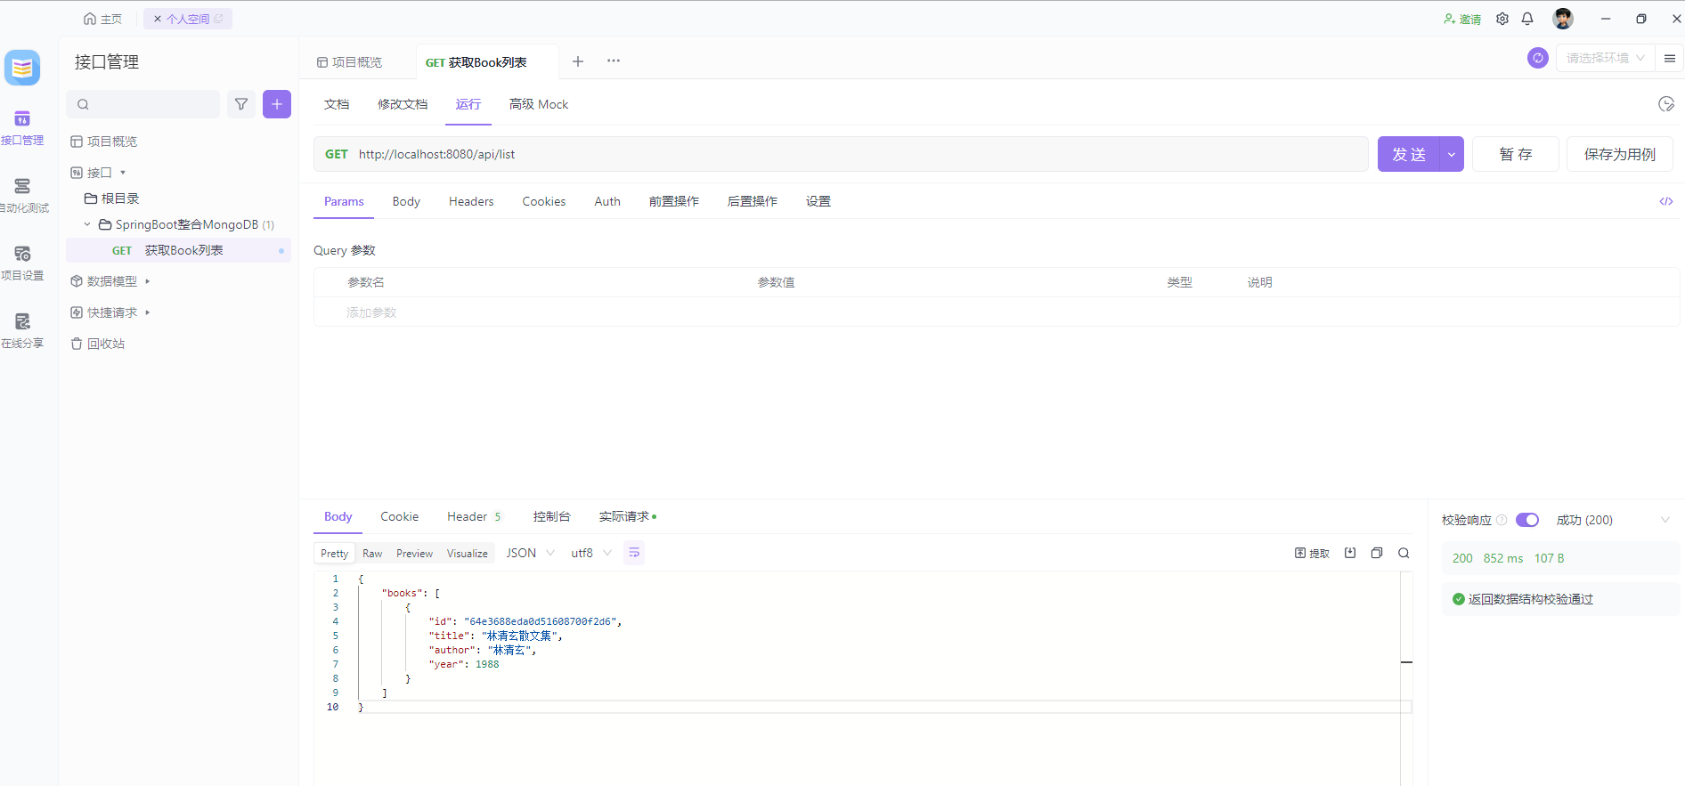
Task: Switch to the 文档 tab
Action: click(337, 104)
